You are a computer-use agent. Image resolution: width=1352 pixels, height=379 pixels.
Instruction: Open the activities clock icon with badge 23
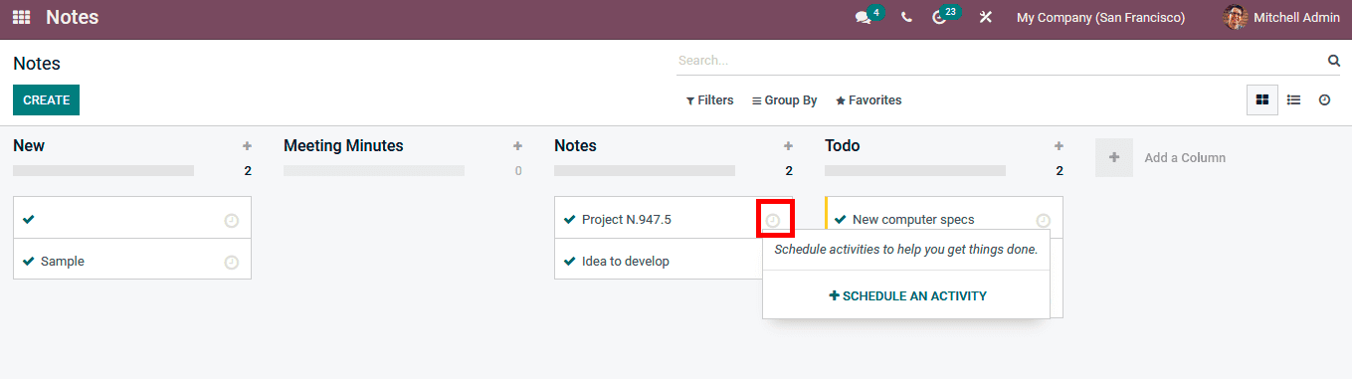click(x=939, y=17)
